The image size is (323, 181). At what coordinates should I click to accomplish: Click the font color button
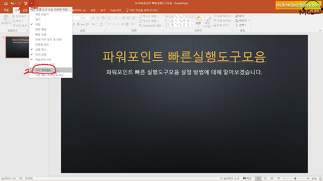tap(101, 24)
